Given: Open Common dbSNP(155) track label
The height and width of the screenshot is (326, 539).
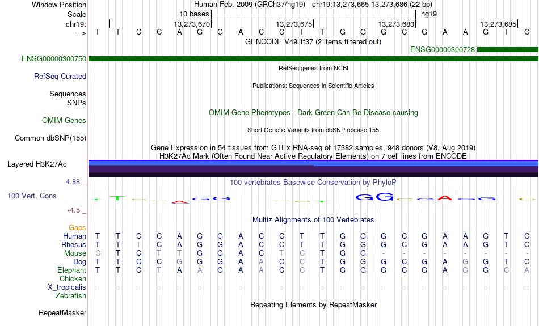Looking at the screenshot, I should [50, 138].
